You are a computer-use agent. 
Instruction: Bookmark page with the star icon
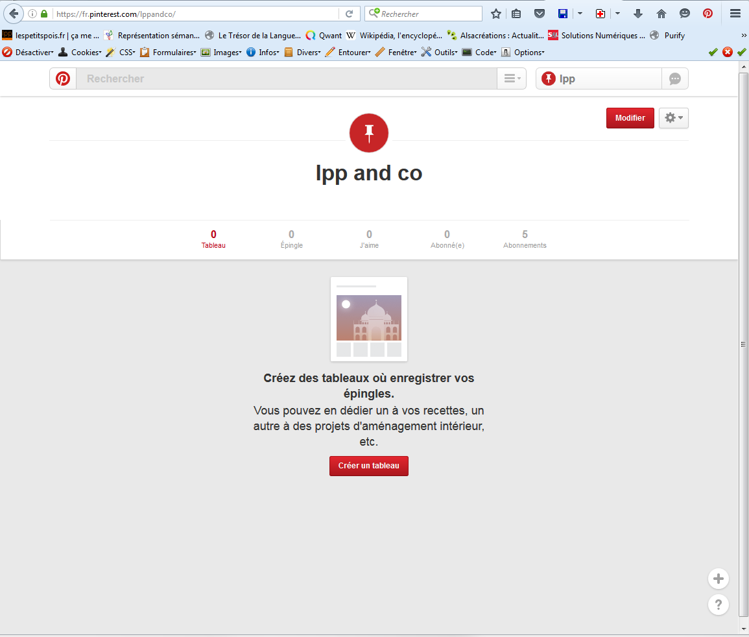click(x=496, y=14)
